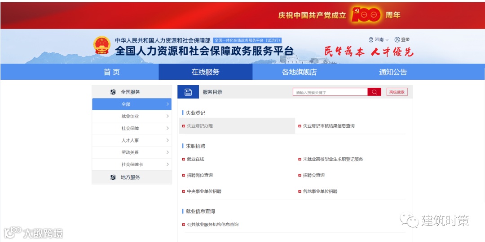This screenshot has height=242, width=485.
Task: Click the 服务目录 heading text
Action: coord(212,92)
